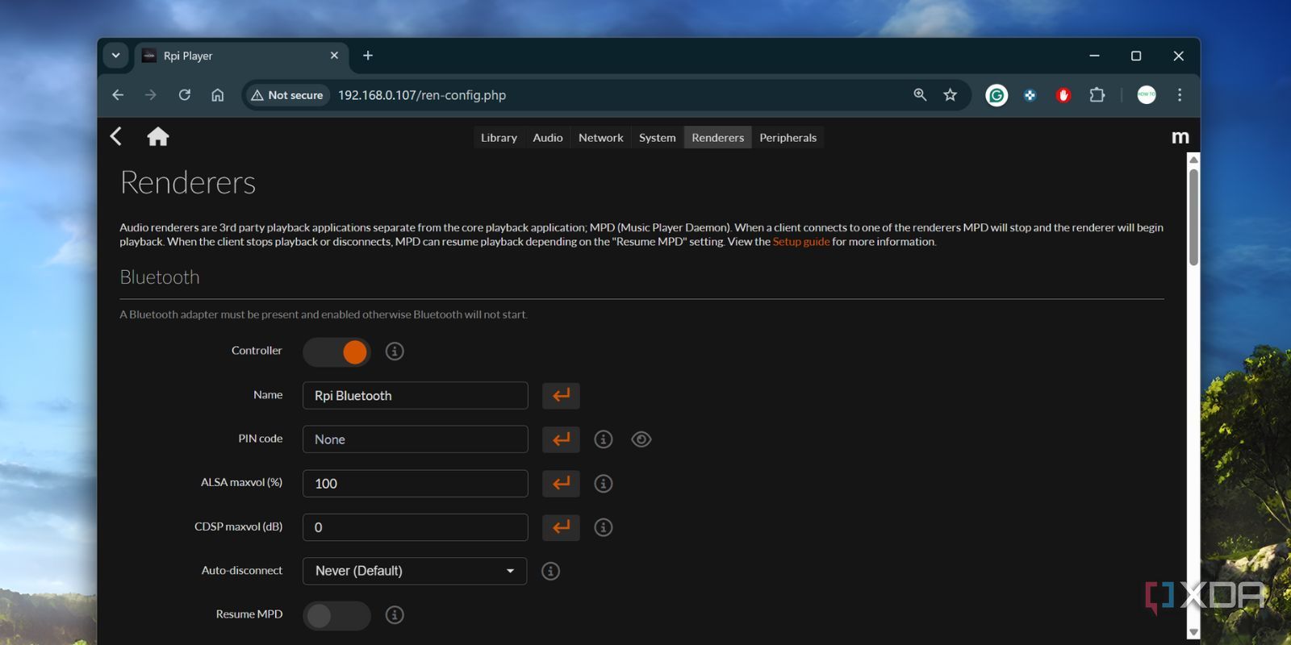
Task: Focus the Bluetooth Name field
Action: click(415, 396)
